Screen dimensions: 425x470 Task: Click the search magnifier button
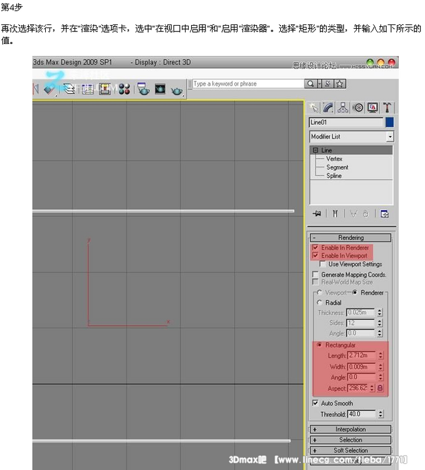pos(311,83)
